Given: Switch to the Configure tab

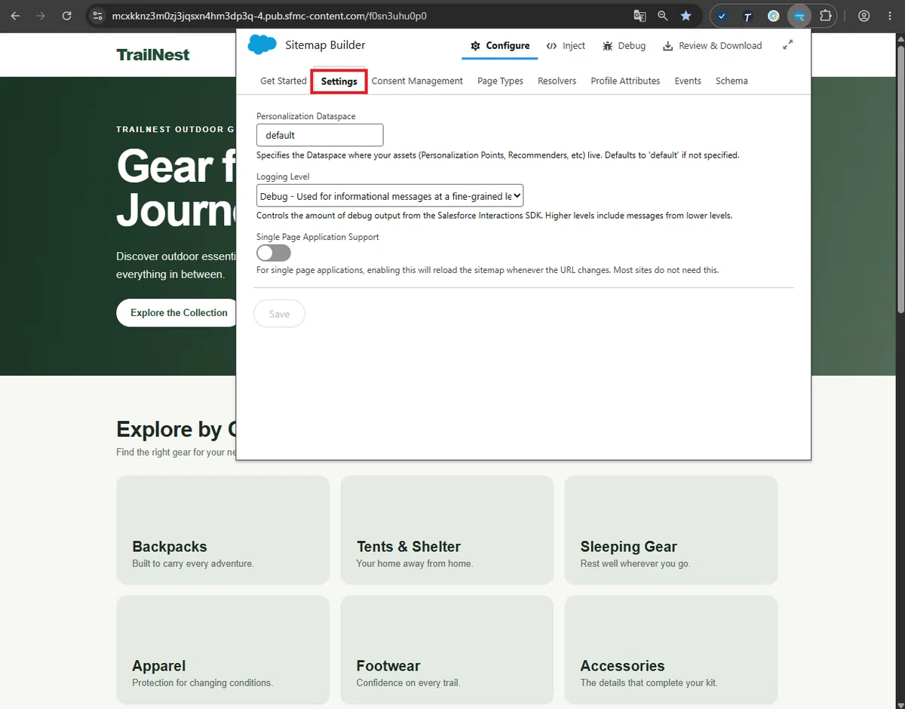Looking at the screenshot, I should click(x=500, y=45).
